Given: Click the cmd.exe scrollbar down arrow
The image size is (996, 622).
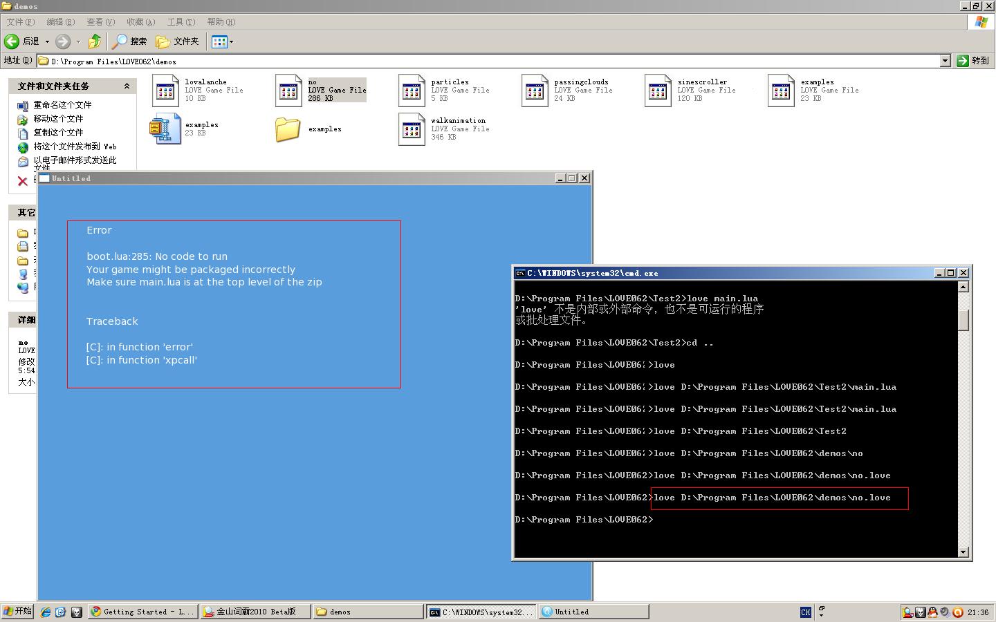Looking at the screenshot, I should [963, 552].
